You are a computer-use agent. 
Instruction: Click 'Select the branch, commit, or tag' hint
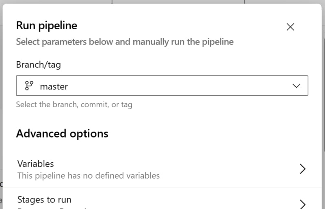(x=74, y=105)
